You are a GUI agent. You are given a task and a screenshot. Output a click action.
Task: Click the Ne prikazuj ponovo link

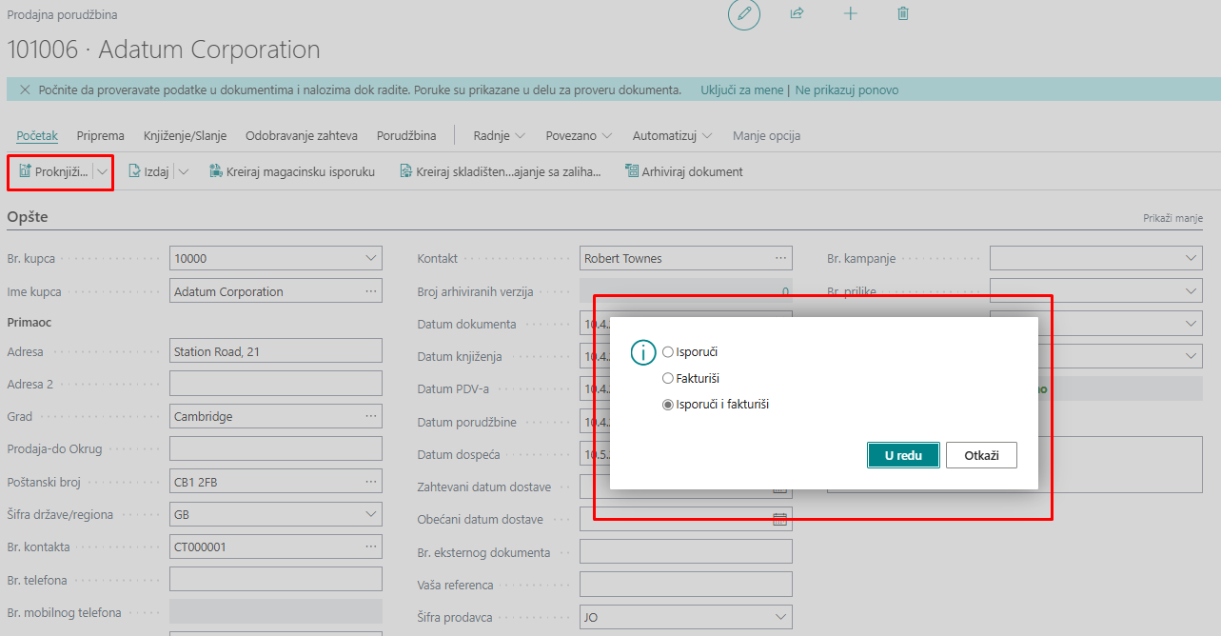846,90
